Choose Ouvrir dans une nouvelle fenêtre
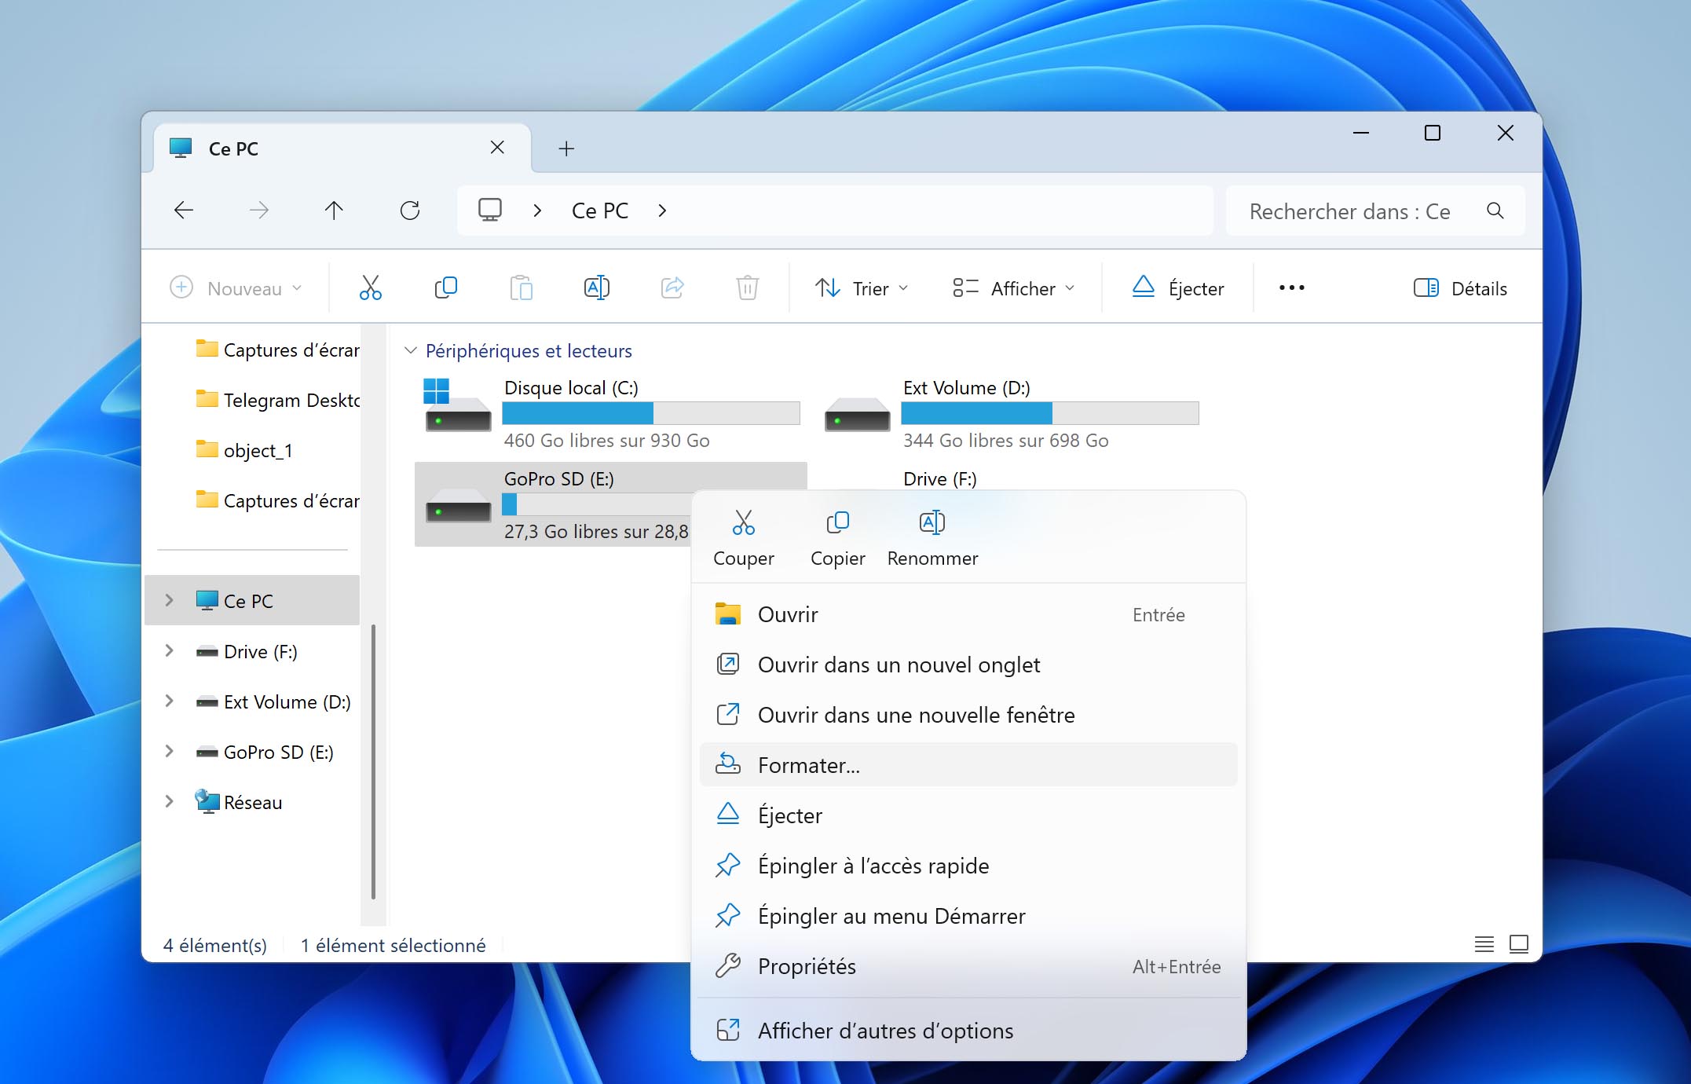Screen dimensions: 1691x1084 click(x=968, y=715)
